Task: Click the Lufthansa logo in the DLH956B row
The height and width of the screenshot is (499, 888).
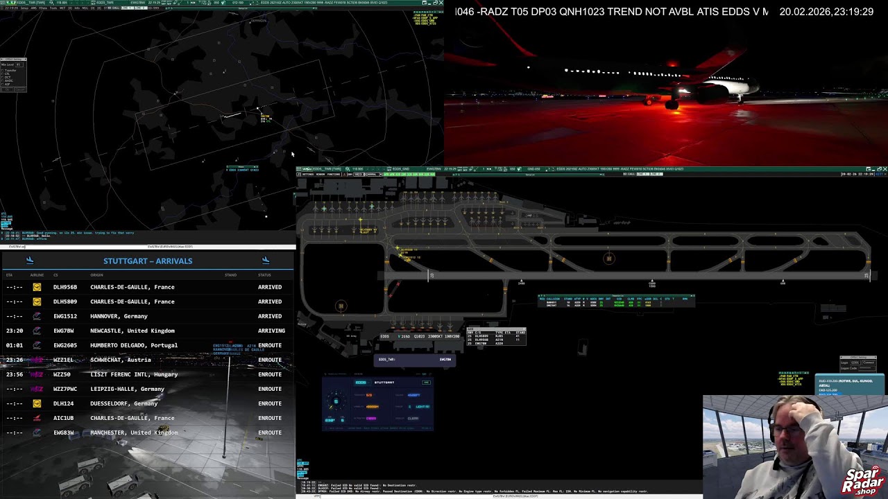Action: [37, 287]
